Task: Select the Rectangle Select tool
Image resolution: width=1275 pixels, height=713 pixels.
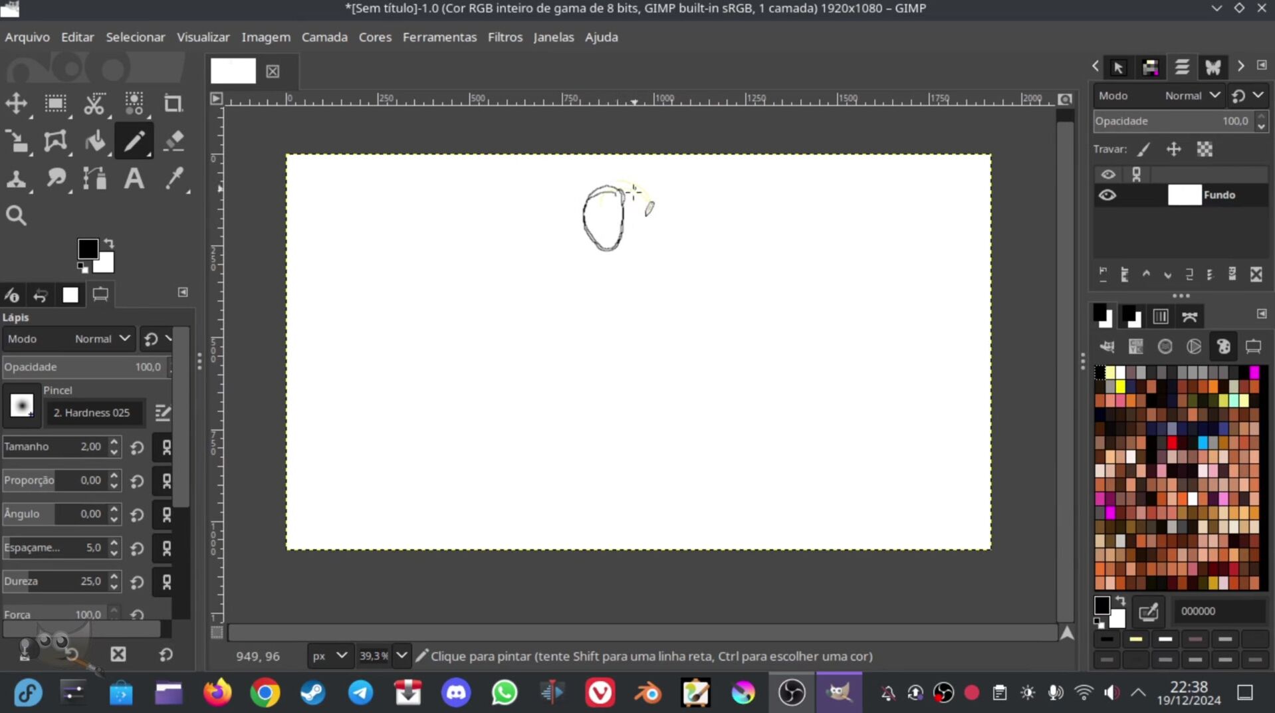Action: [x=55, y=103]
